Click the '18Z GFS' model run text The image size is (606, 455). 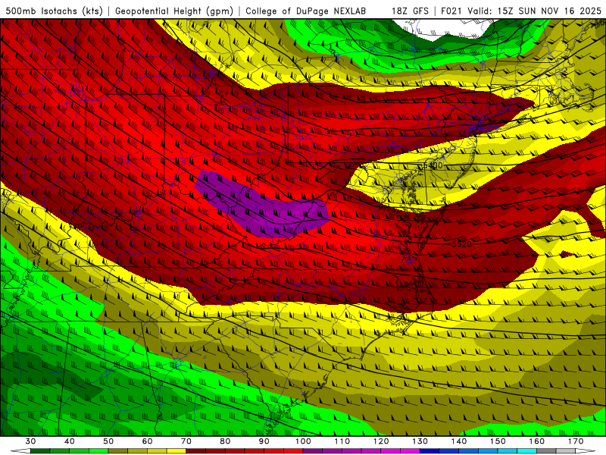[x=410, y=11]
